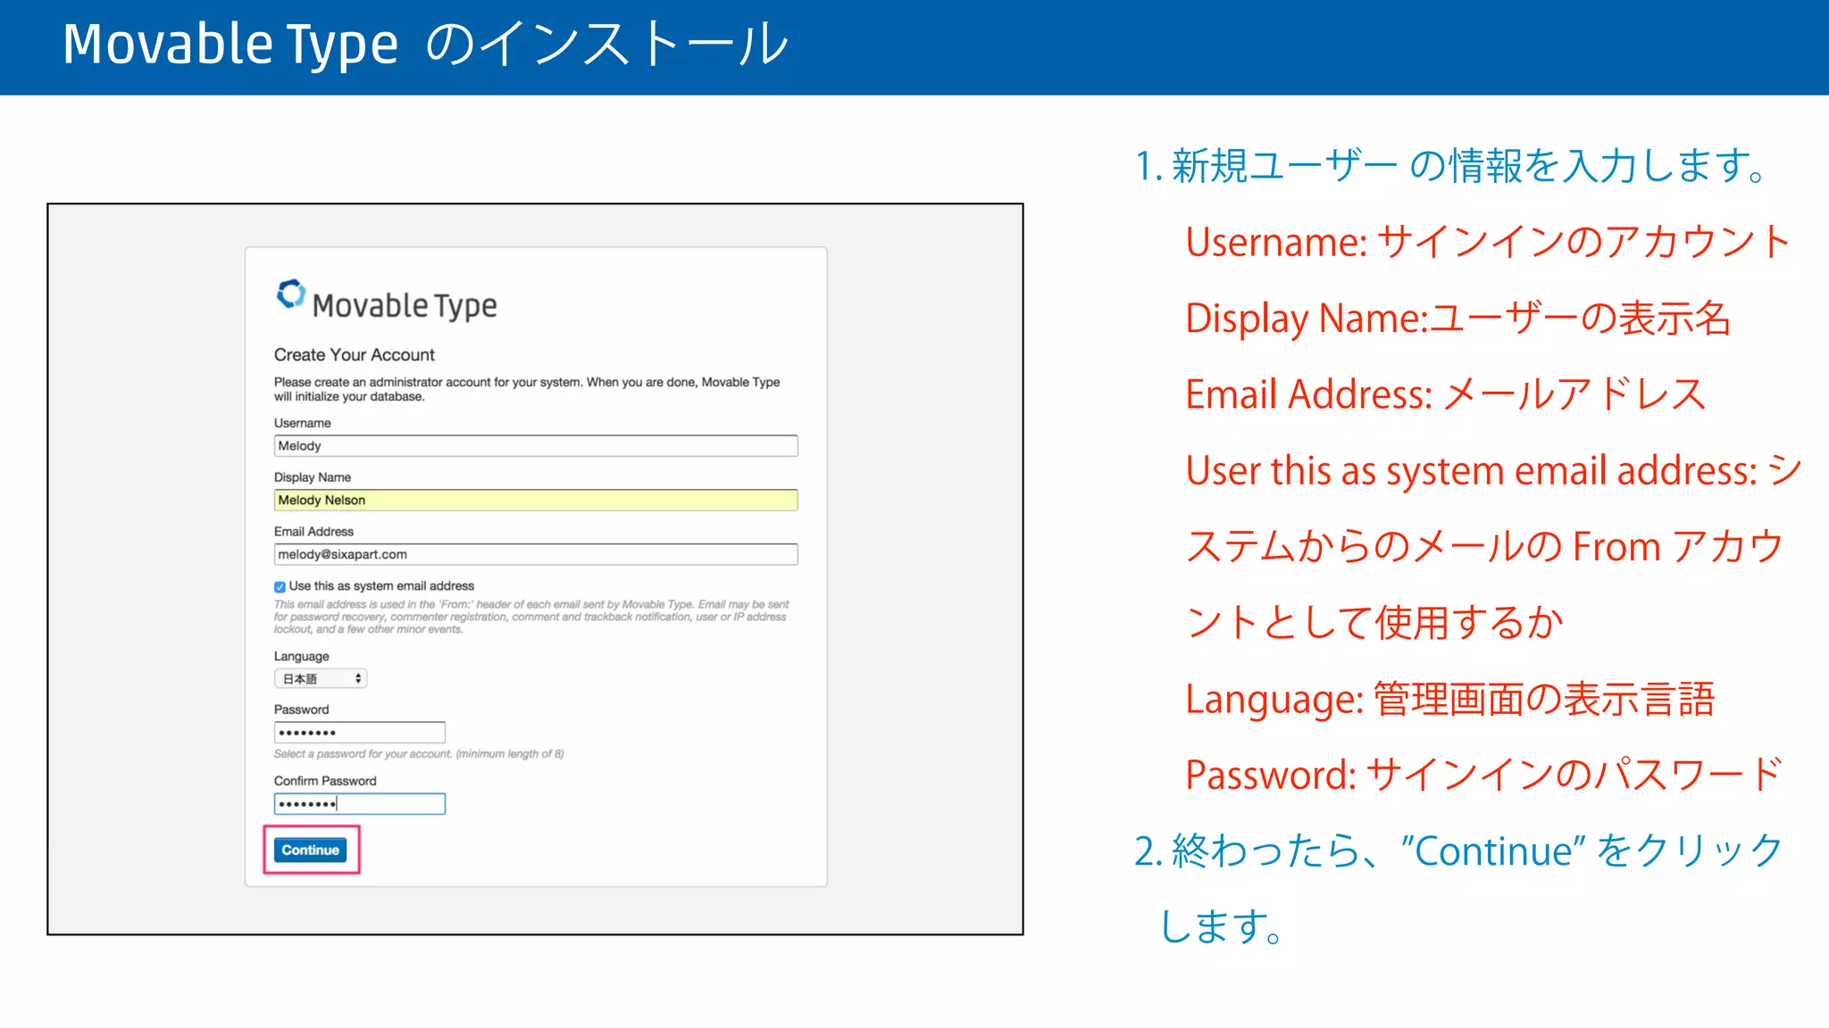This screenshot has width=1829, height=1028.
Task: Click the slide title Movable Type のインストール
Action: coord(426,45)
